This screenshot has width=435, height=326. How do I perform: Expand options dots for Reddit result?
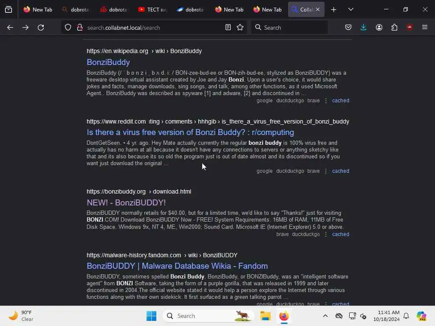coord(326,171)
